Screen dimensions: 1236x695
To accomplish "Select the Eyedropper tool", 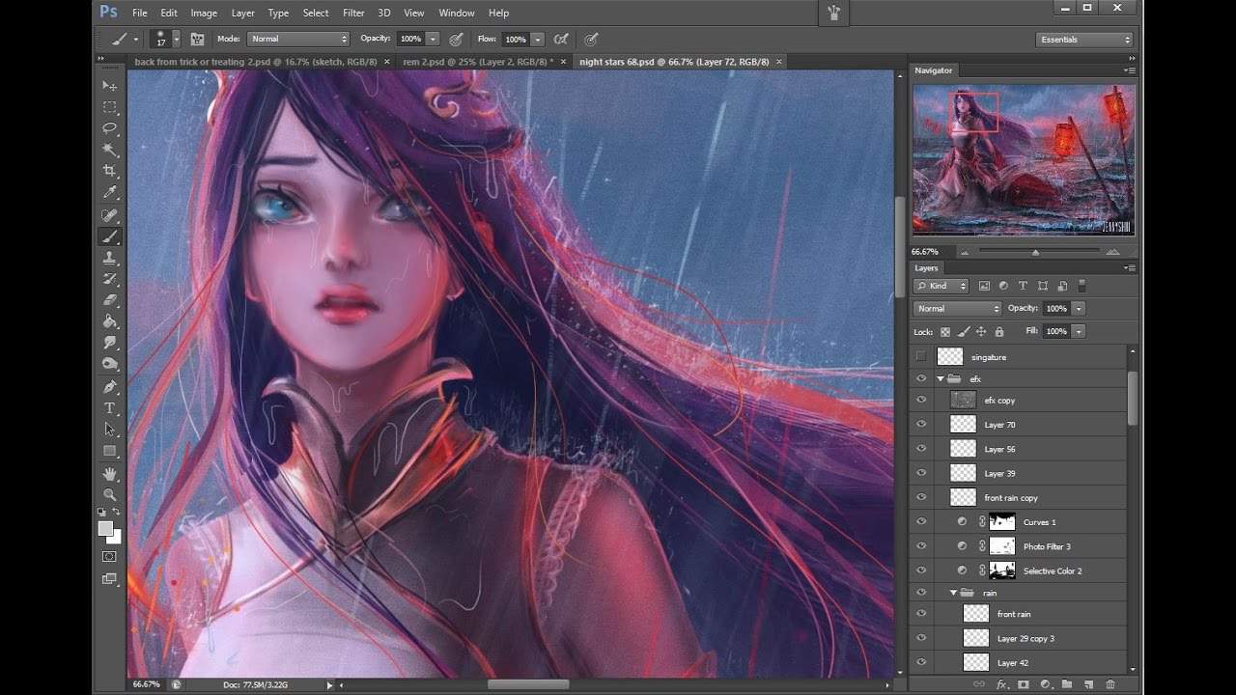I will [x=110, y=193].
